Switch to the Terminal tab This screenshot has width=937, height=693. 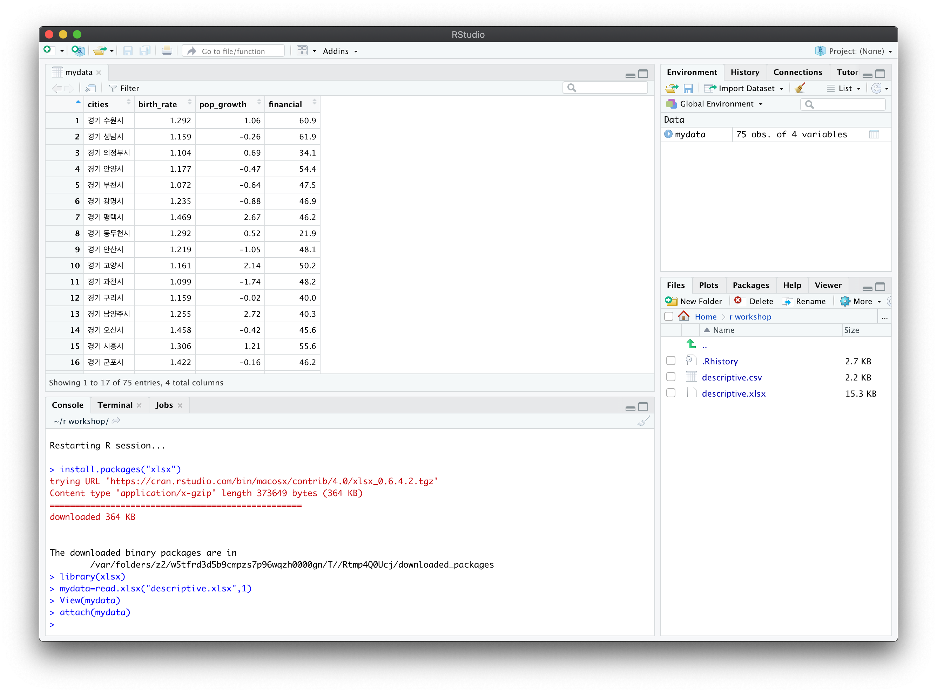(115, 405)
